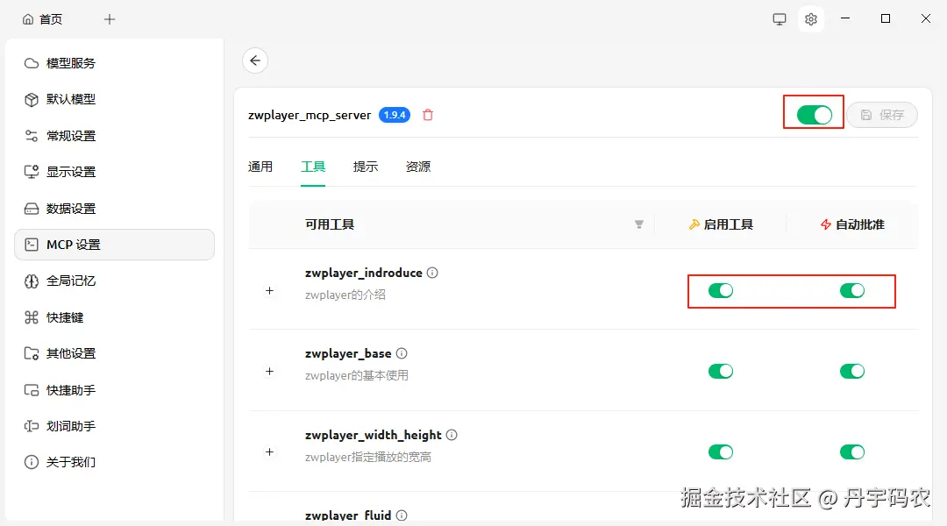Expand the zwplayer_width_height row
The height and width of the screenshot is (526, 947).
coord(269,451)
